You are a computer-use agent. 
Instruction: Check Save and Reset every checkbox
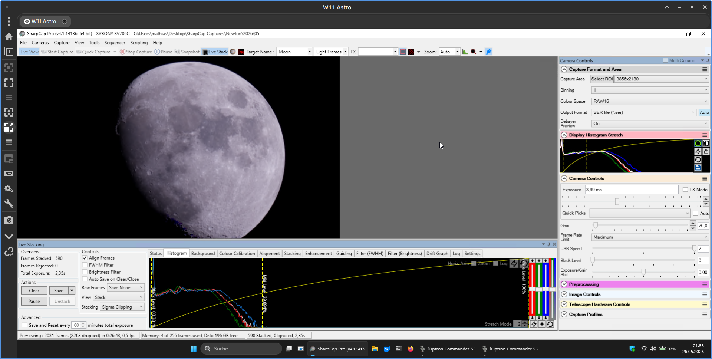coord(24,325)
